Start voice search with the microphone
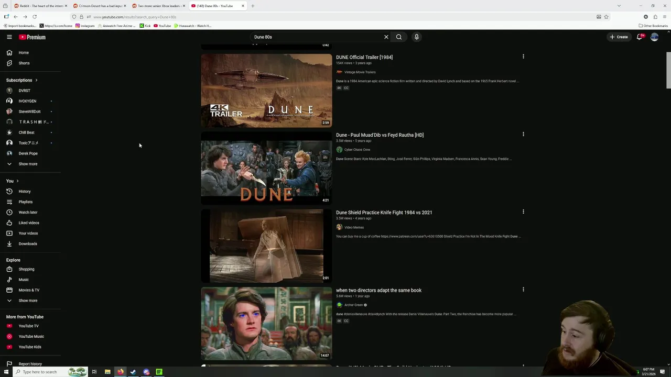Screen dimensions: 671x377 (417, 37)
